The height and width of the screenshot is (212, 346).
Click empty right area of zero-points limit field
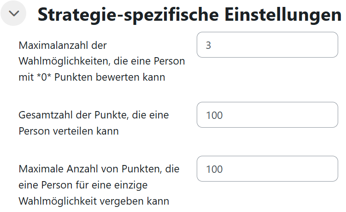pos(313,45)
